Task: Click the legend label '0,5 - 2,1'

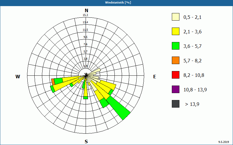Action: [193, 17]
